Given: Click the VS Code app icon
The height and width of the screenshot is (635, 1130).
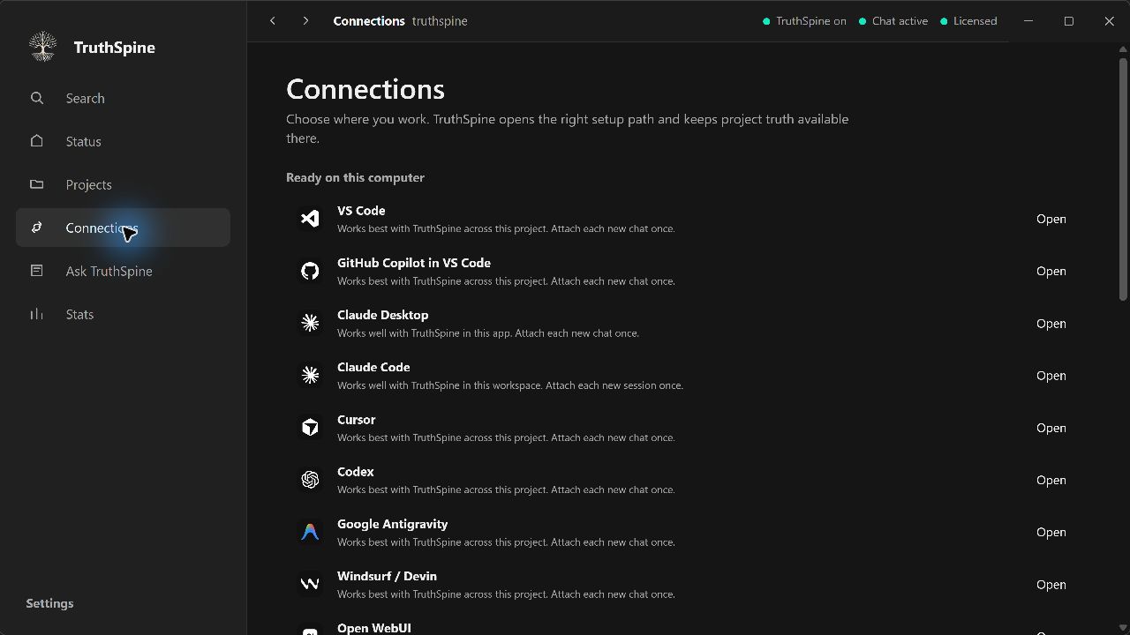Looking at the screenshot, I should [x=310, y=219].
